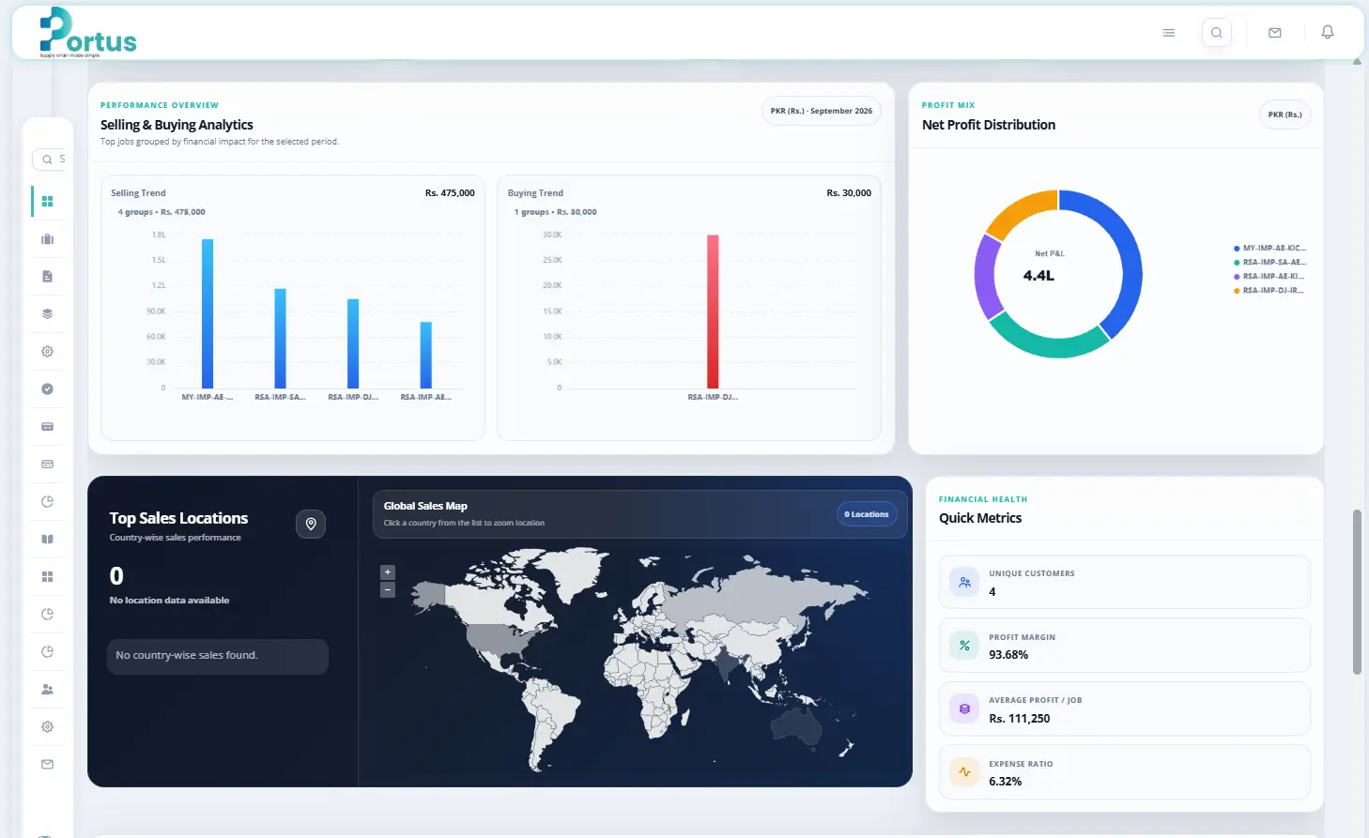The height and width of the screenshot is (838, 1369).
Task: Open the gray four-square grid sidebar icon
Action: (x=48, y=576)
